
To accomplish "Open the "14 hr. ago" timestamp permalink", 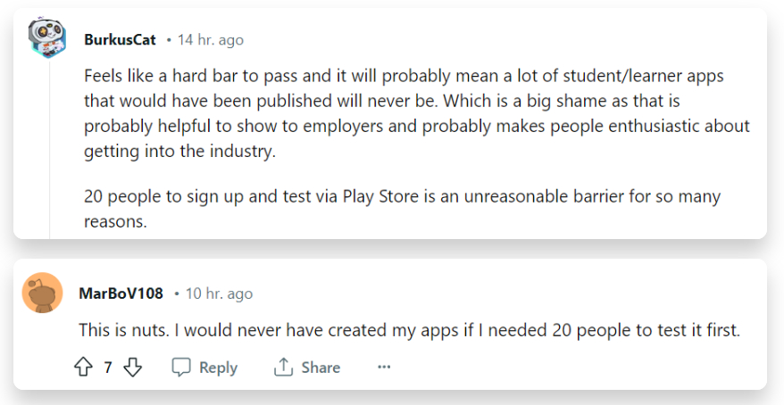I will coord(210,40).
